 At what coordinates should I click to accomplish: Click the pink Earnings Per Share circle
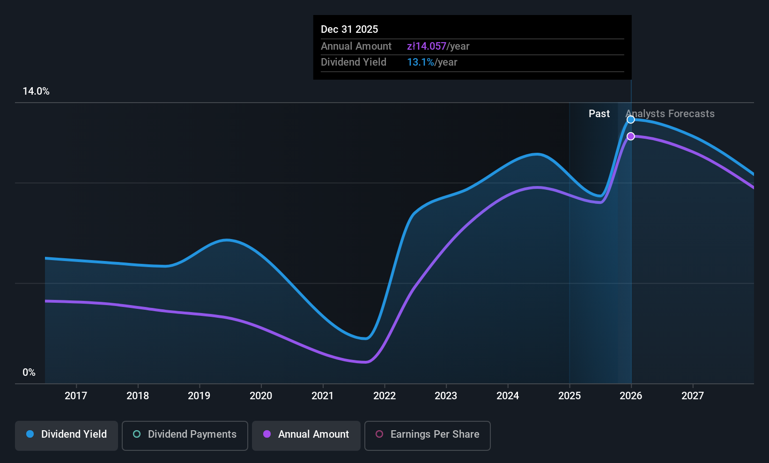379,434
